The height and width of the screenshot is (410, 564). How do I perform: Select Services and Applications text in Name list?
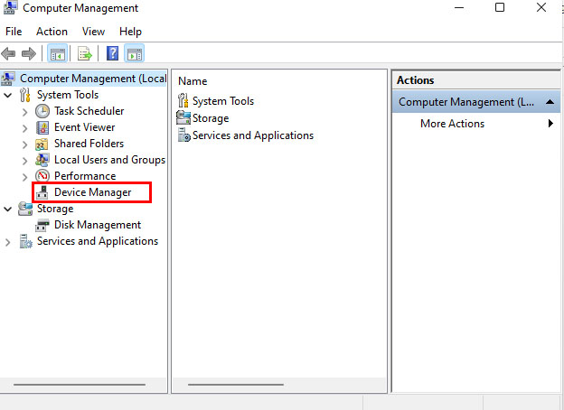click(253, 135)
